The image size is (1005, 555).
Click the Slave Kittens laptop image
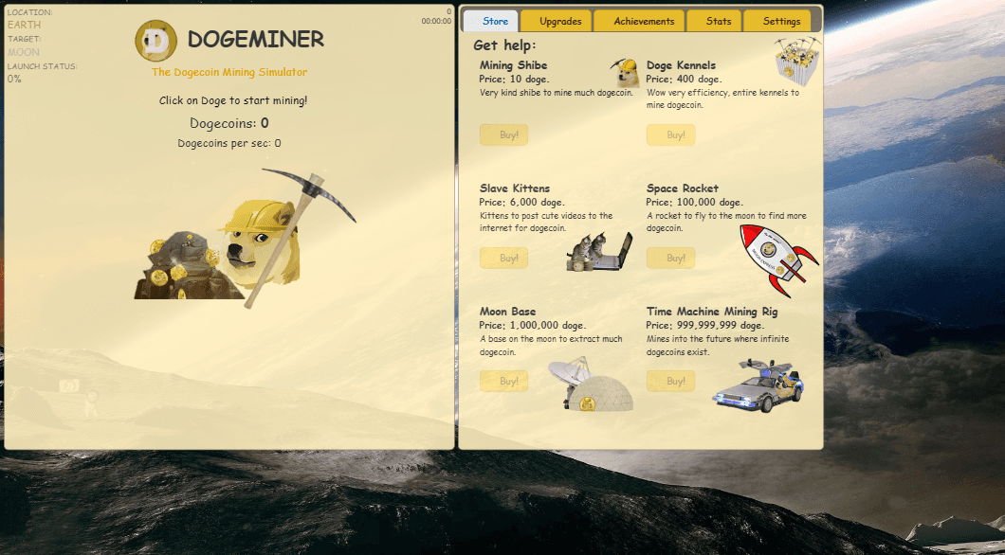[599, 252]
